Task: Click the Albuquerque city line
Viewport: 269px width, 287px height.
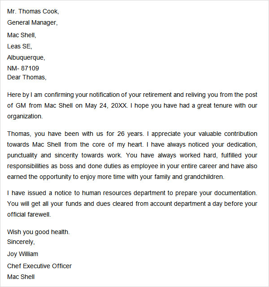Action: (26, 58)
